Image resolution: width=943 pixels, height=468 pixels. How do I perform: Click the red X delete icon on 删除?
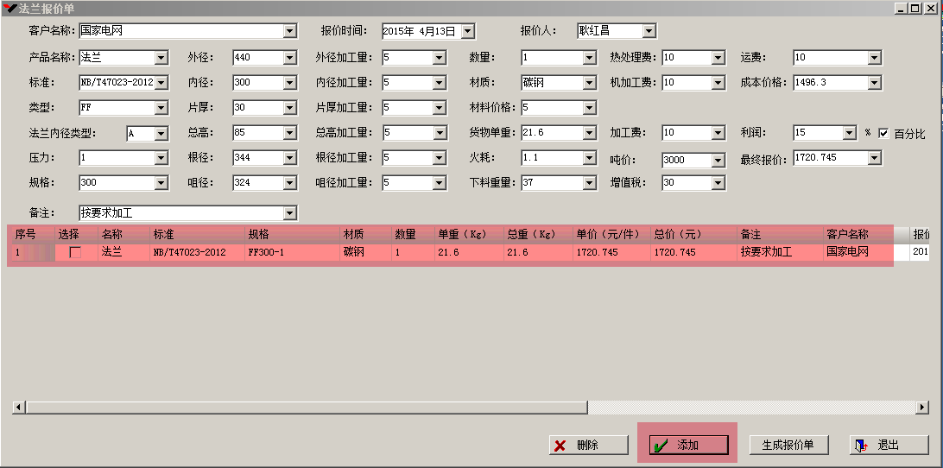pos(560,446)
